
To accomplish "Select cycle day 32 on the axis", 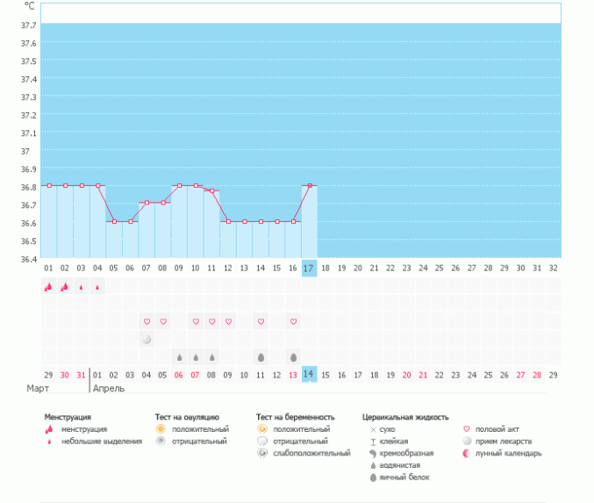I will (x=553, y=268).
